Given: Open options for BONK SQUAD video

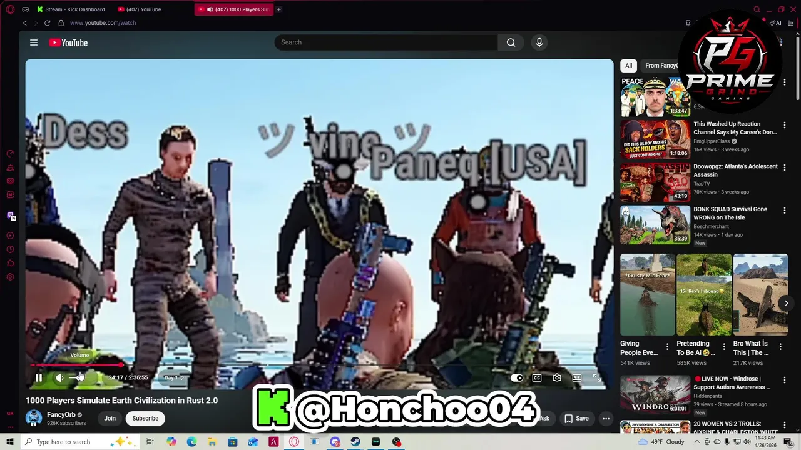Looking at the screenshot, I should [x=785, y=210].
